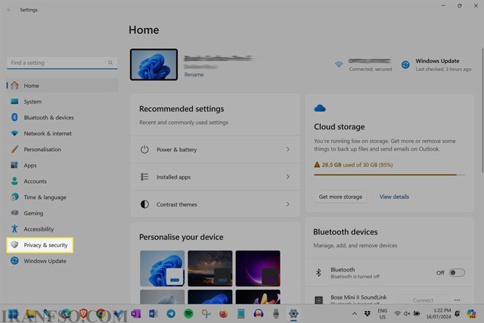The width and height of the screenshot is (484, 323).
Task: Apply the colourful flower theme
Action: 258,297
